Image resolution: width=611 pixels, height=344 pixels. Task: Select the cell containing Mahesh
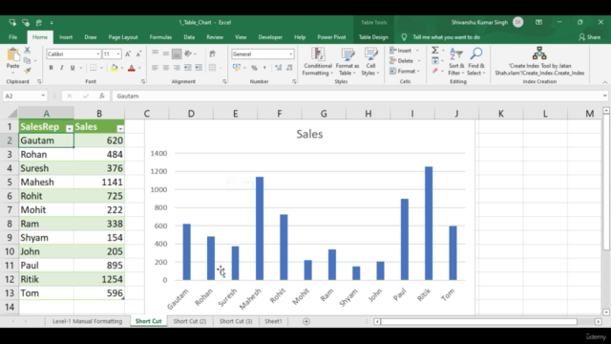click(x=46, y=183)
